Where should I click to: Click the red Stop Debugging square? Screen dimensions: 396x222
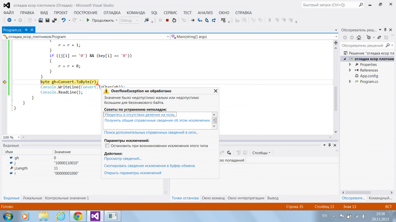167,20
